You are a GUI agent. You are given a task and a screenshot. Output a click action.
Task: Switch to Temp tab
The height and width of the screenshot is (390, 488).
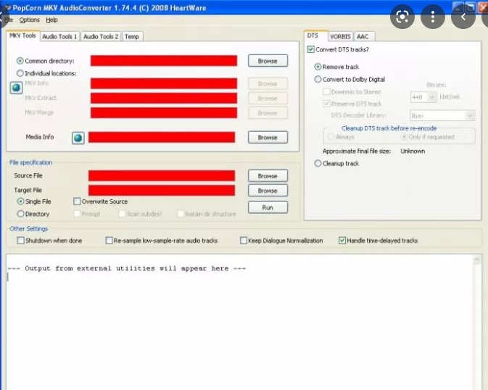click(x=132, y=36)
